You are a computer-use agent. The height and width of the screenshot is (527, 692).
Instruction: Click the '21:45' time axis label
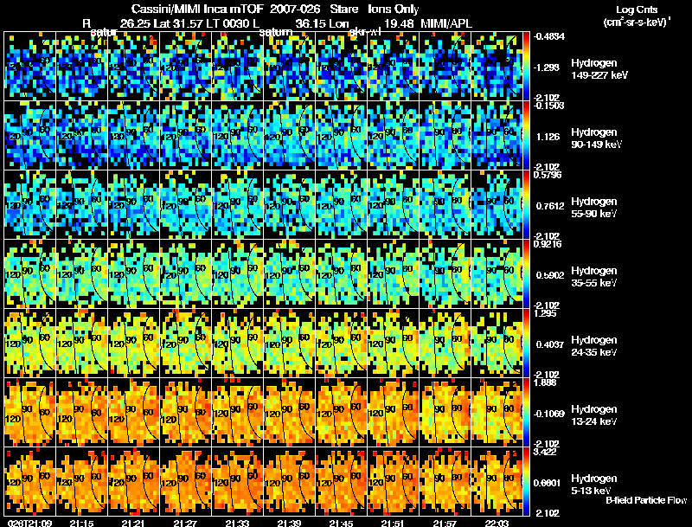342,524
